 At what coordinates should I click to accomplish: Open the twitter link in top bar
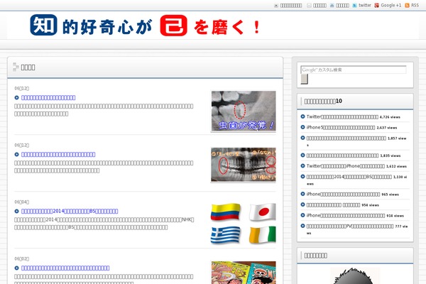365,5
